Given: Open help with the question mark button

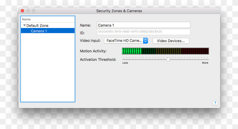Looking at the screenshot, I should (x=215, y=103).
